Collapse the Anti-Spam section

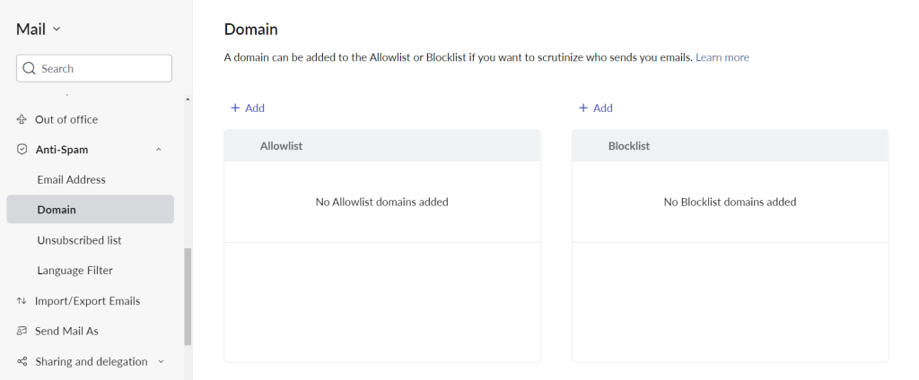click(x=159, y=150)
